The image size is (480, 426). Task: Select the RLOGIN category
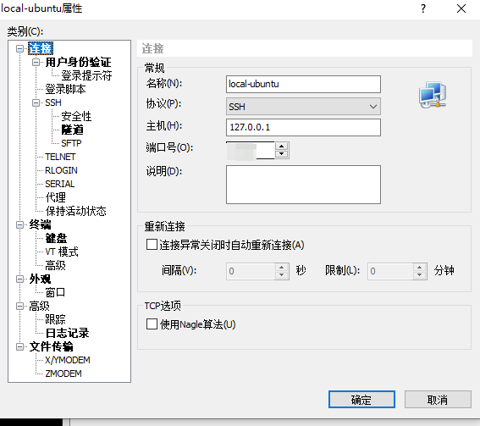tap(61, 170)
